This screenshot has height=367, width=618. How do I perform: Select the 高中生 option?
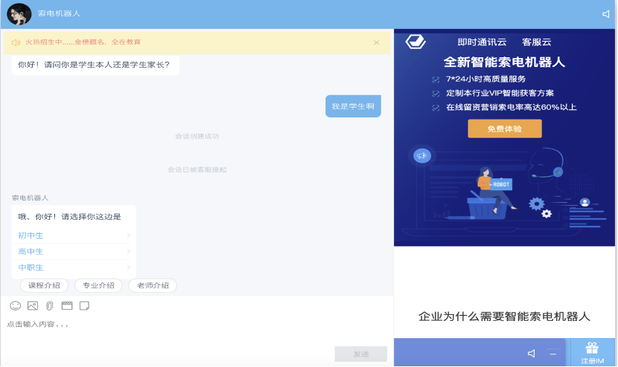pos(31,252)
